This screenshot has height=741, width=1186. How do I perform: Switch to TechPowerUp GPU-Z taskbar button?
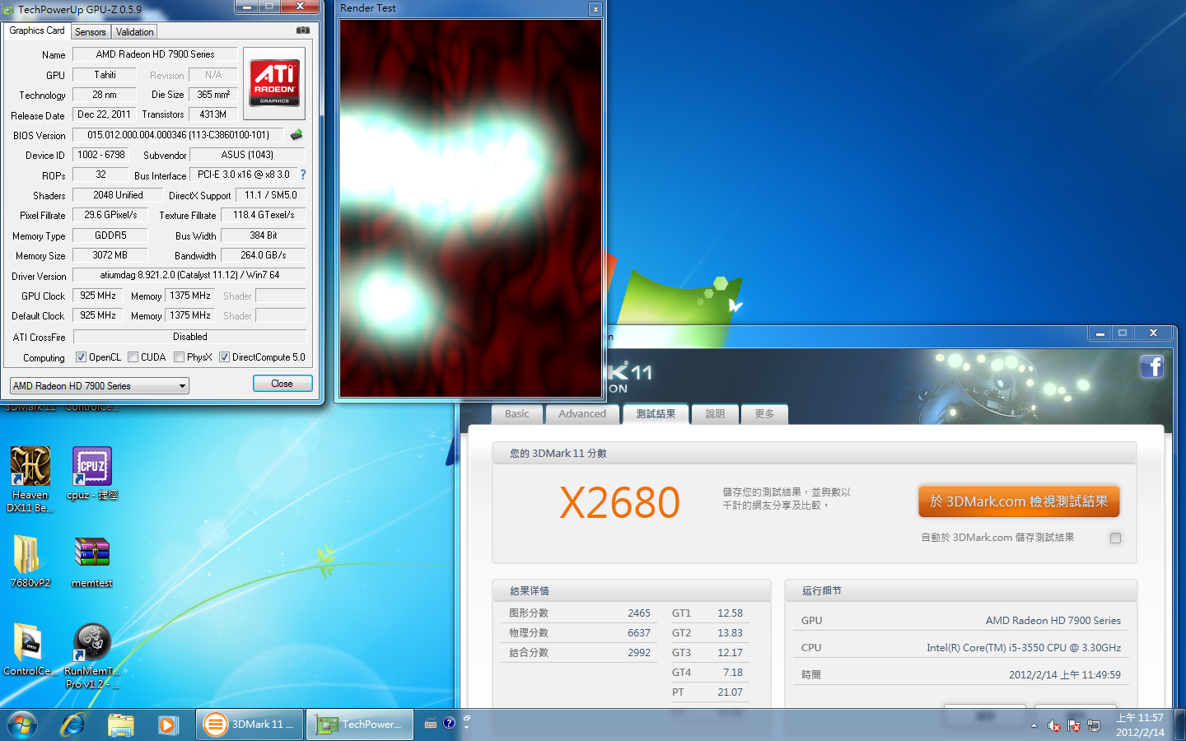click(x=360, y=725)
